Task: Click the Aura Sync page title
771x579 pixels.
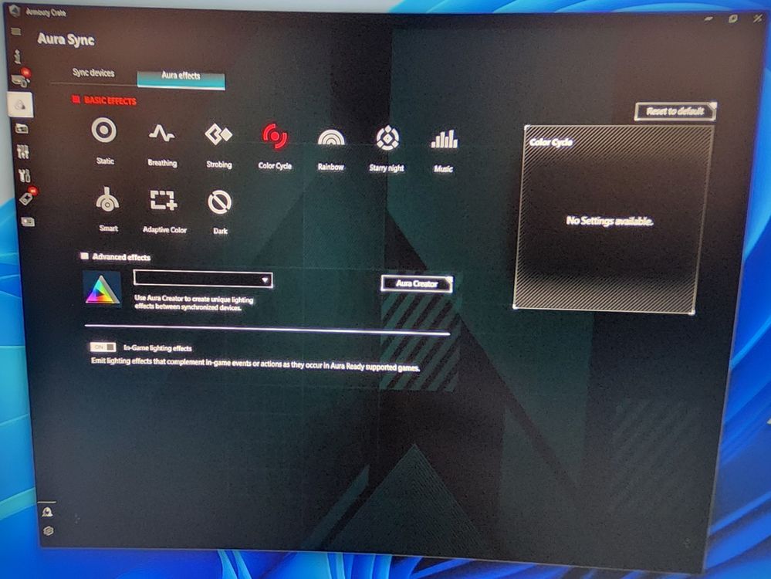Action: (x=66, y=39)
